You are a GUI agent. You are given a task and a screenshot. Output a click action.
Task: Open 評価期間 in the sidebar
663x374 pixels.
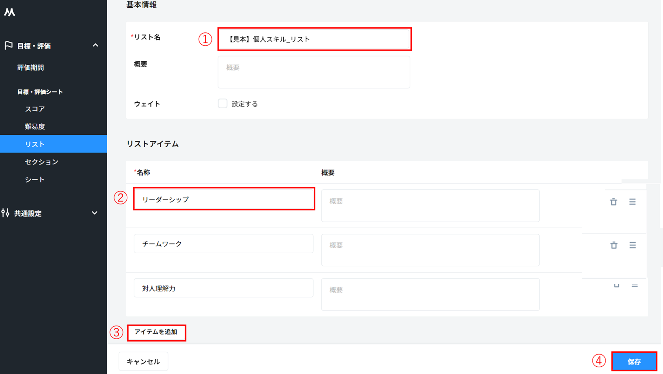[x=31, y=68]
